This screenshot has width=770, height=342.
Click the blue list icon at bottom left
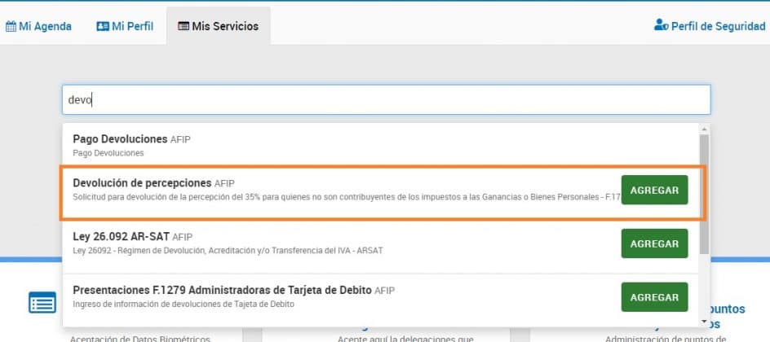pos(42,302)
